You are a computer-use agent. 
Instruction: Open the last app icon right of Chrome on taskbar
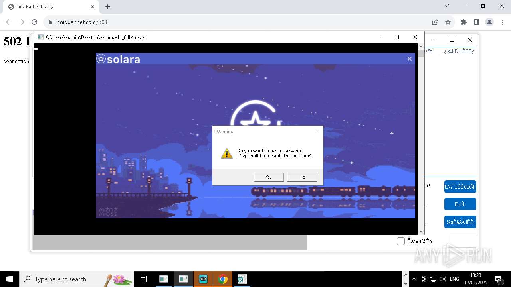click(x=242, y=279)
